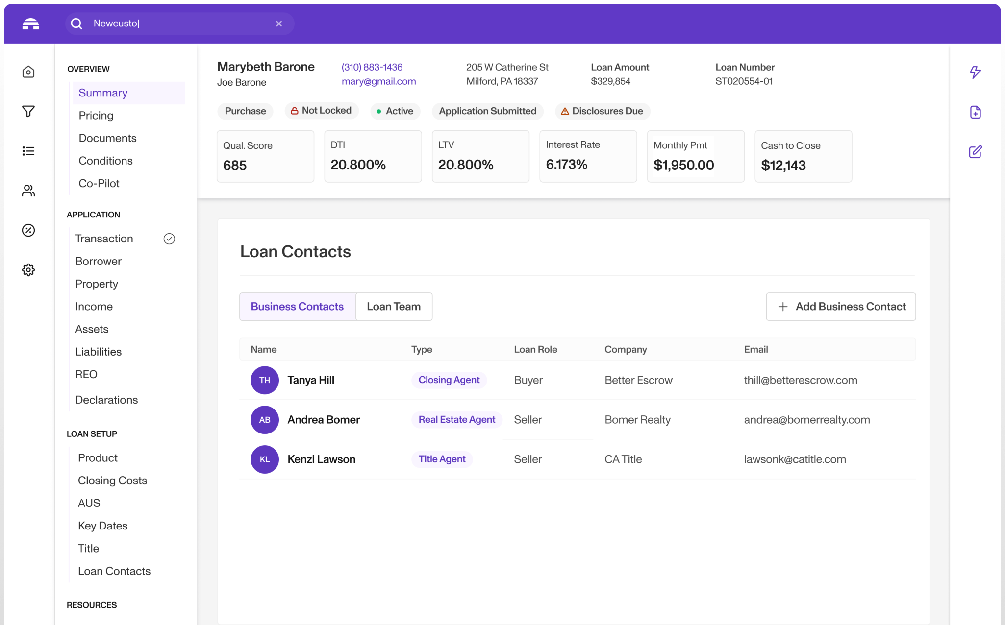
Task: Open Closing Costs under Loan Setup
Action: [x=112, y=481]
